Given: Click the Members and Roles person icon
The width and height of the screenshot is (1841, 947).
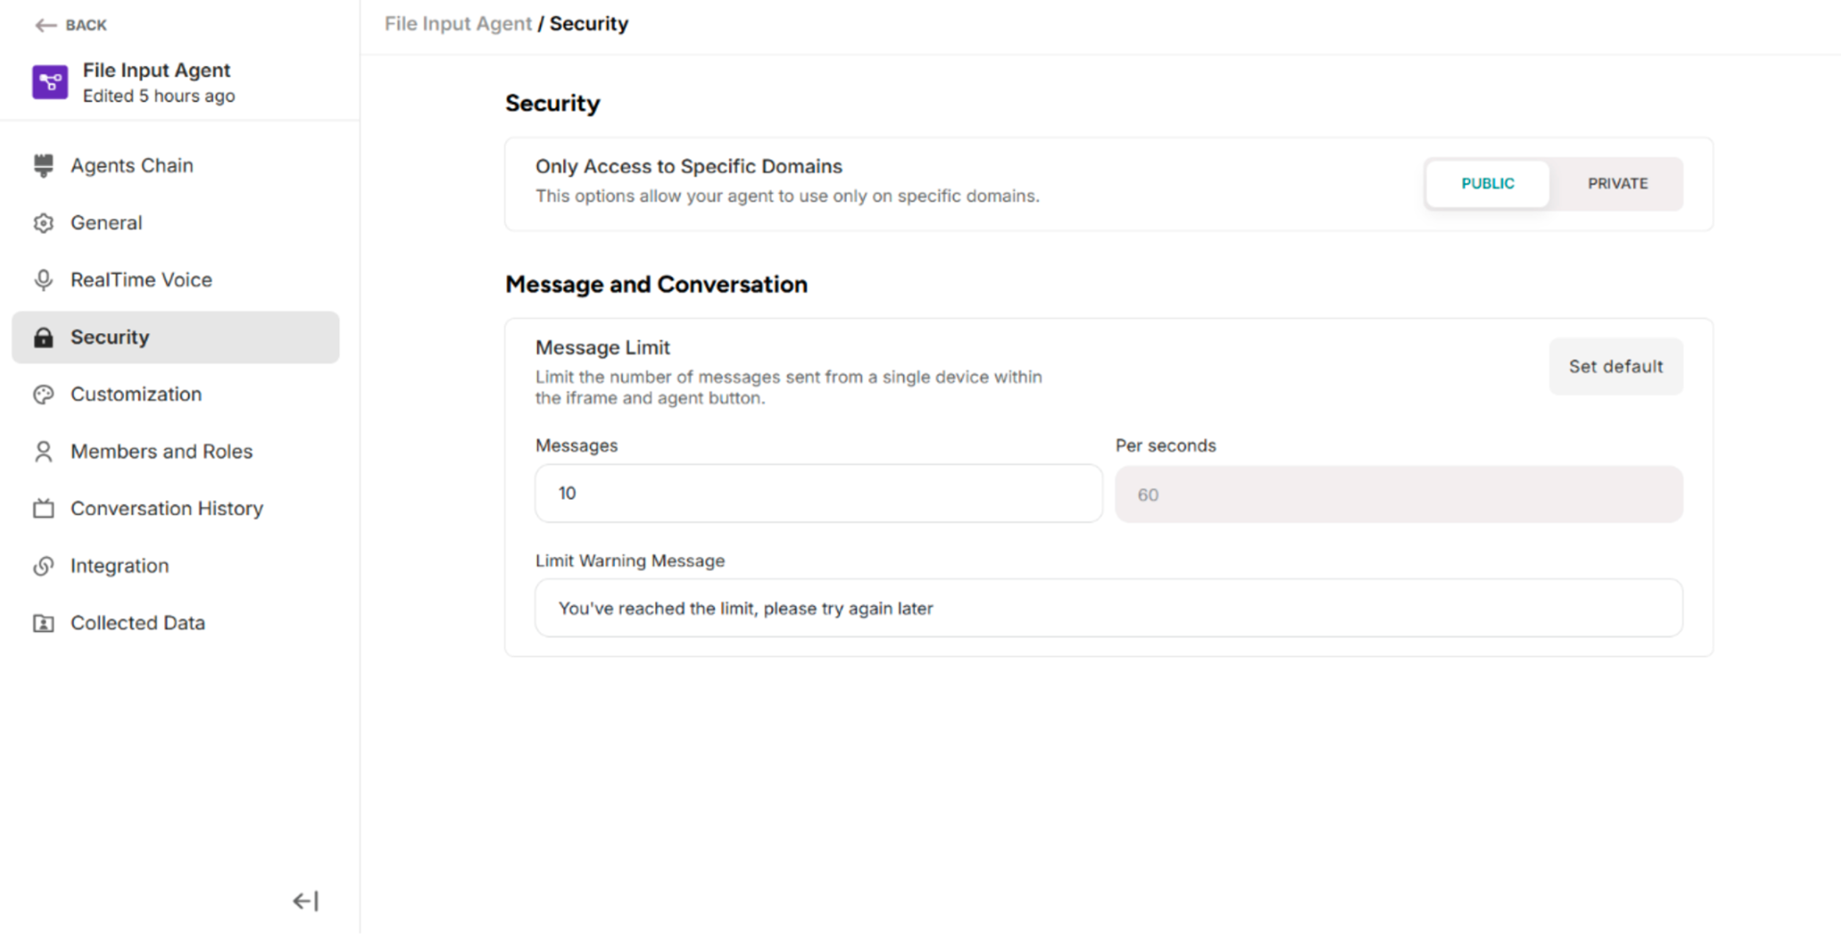Looking at the screenshot, I should click(44, 451).
